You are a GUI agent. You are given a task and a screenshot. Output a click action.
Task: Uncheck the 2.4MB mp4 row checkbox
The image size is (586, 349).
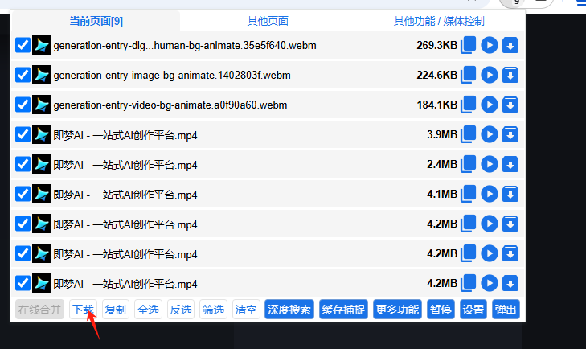coord(23,164)
